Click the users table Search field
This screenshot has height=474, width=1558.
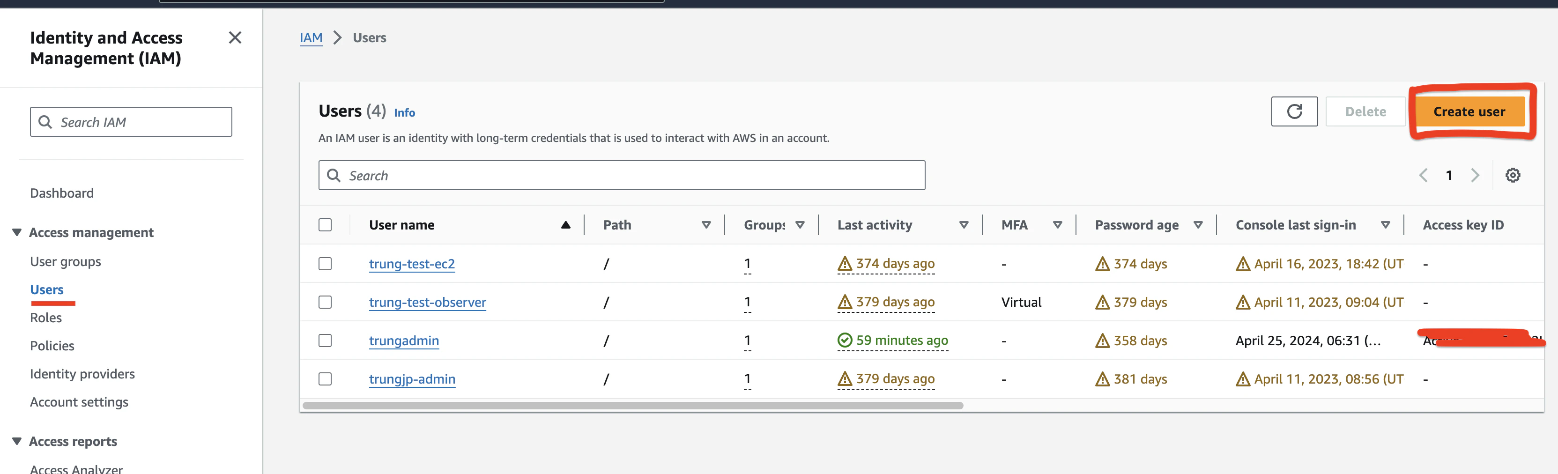(622, 175)
